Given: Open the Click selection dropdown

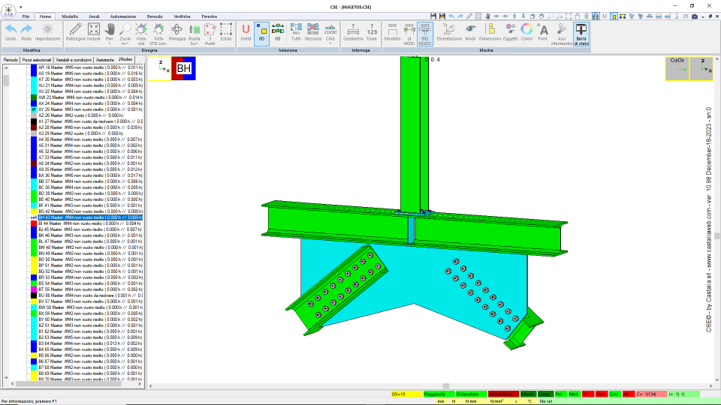Looking at the screenshot, I should pos(330,43).
